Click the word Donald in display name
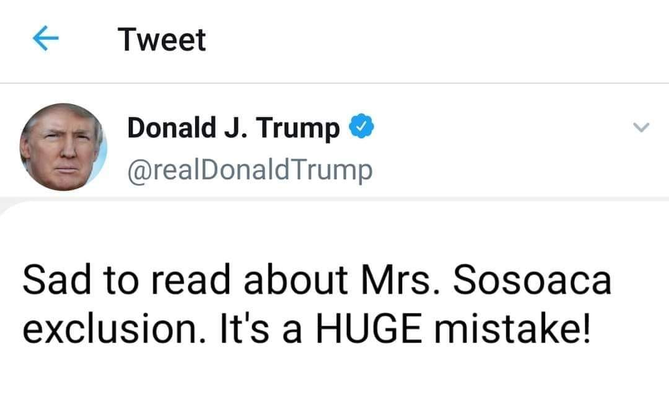Screen dimensions: 669x394 [x=164, y=128]
